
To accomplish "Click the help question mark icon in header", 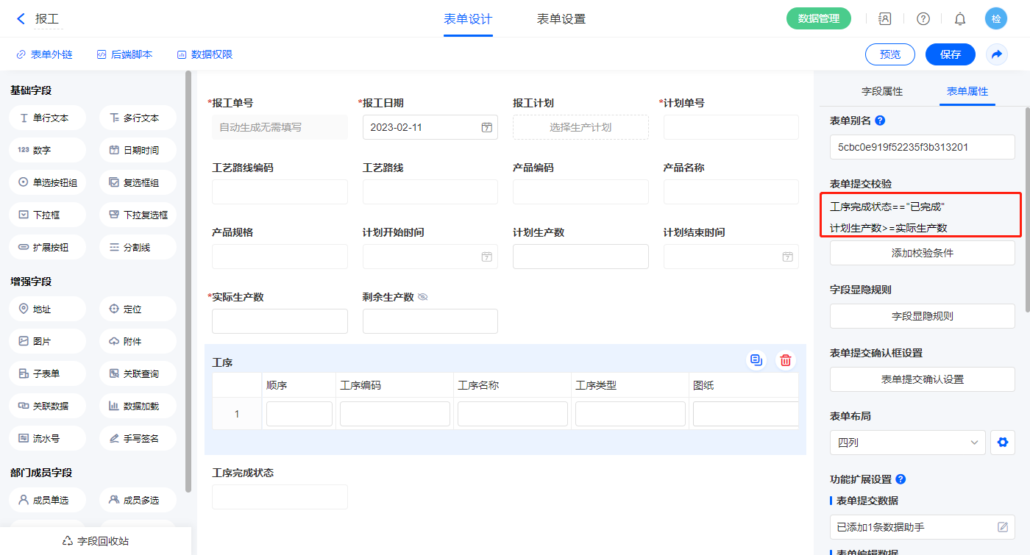I will coord(923,19).
